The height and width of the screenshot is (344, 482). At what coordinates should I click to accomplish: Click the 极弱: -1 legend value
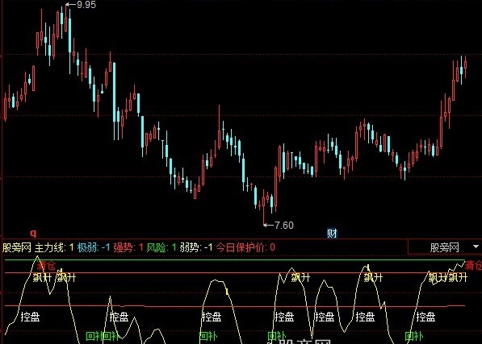(x=94, y=247)
